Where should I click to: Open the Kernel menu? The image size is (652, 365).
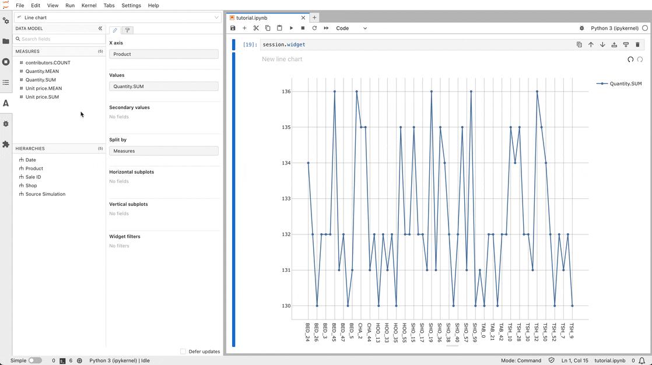click(x=89, y=5)
